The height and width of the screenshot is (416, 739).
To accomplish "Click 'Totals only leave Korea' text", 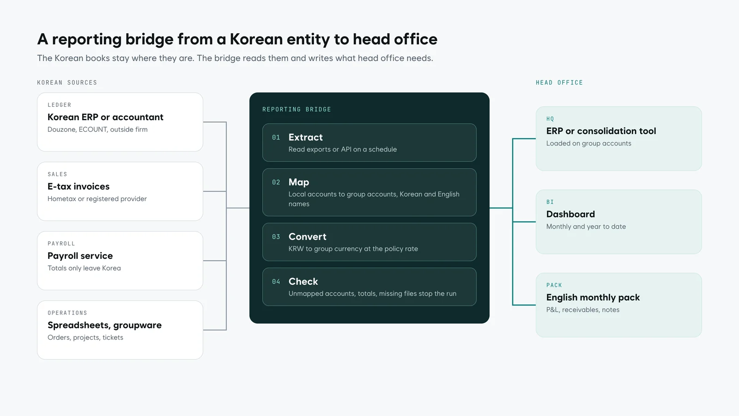I will [x=84, y=268].
